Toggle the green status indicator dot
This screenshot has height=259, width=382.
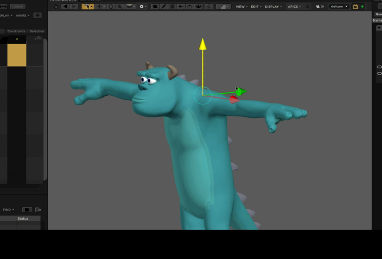tap(362, 7)
